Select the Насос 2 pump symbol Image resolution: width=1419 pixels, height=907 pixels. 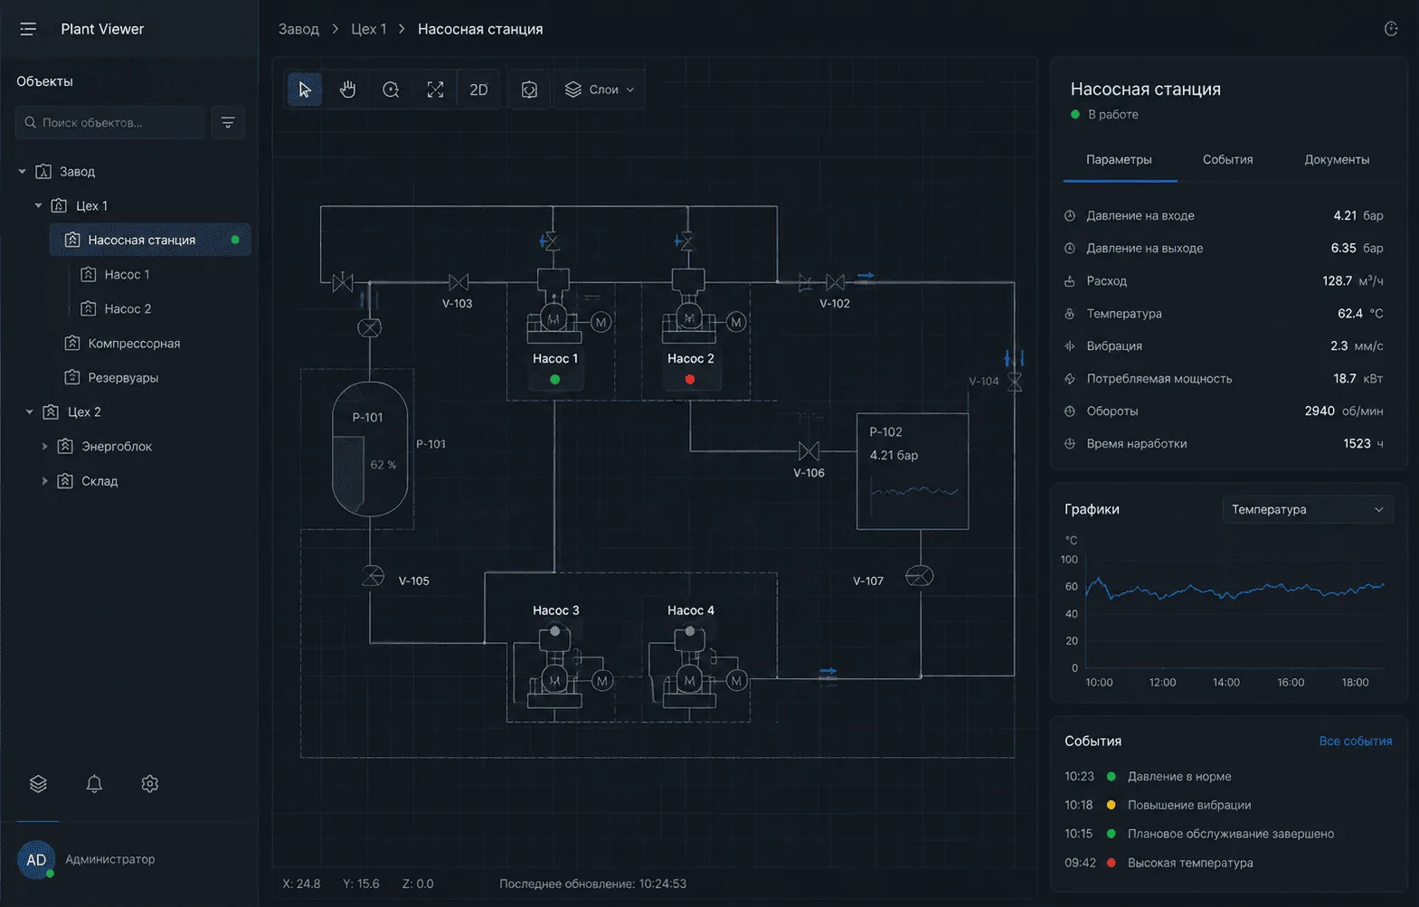[689, 318]
